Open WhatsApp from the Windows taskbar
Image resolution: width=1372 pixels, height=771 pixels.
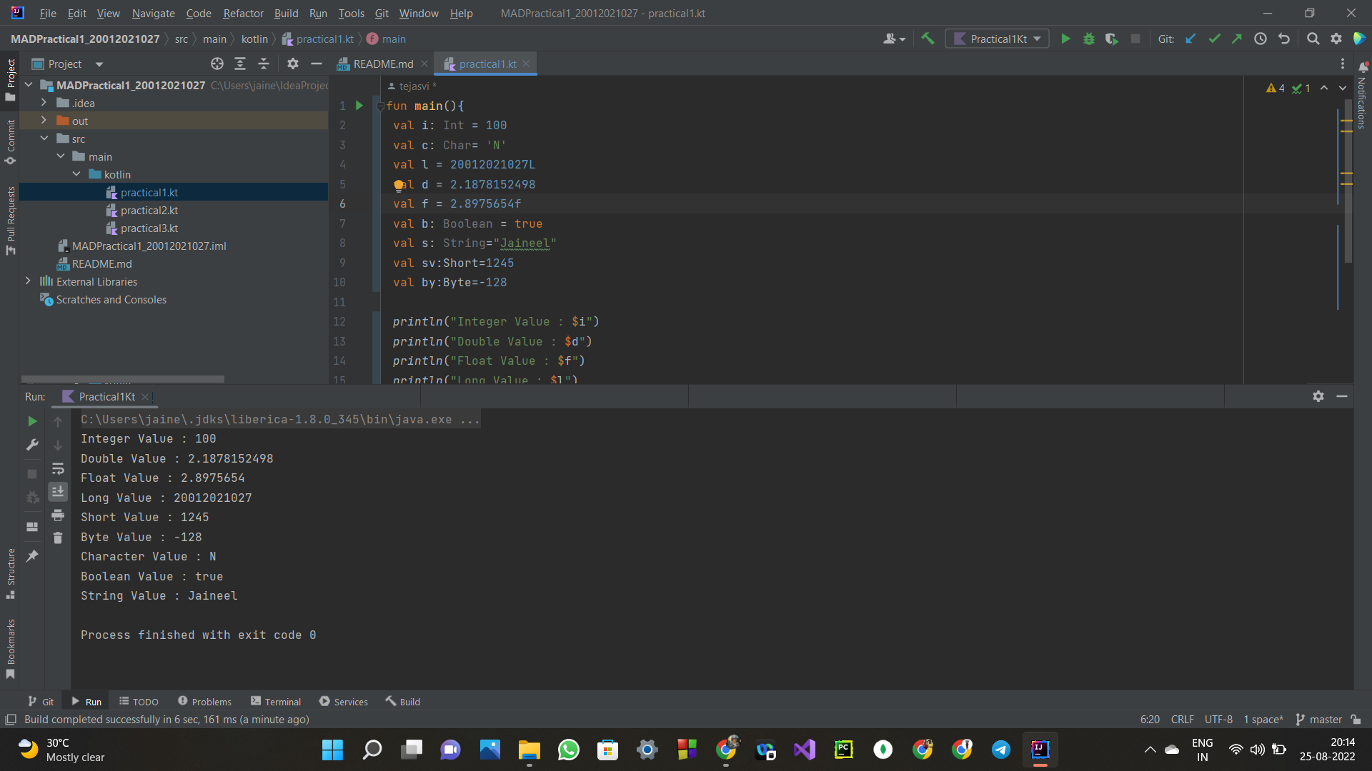[569, 750]
